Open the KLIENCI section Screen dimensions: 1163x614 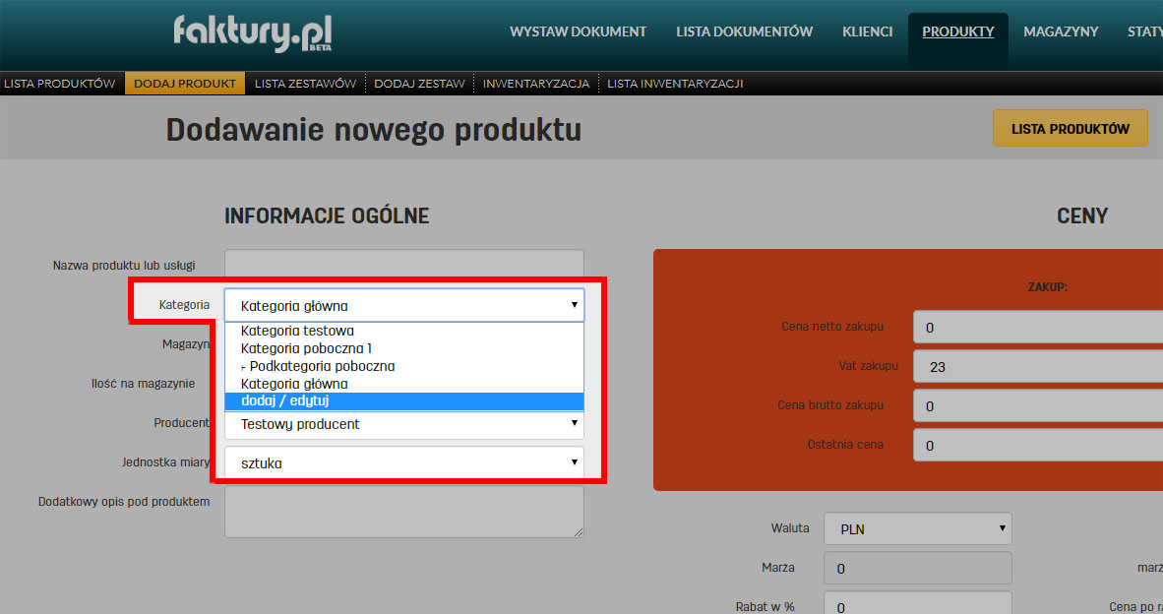coord(867,31)
